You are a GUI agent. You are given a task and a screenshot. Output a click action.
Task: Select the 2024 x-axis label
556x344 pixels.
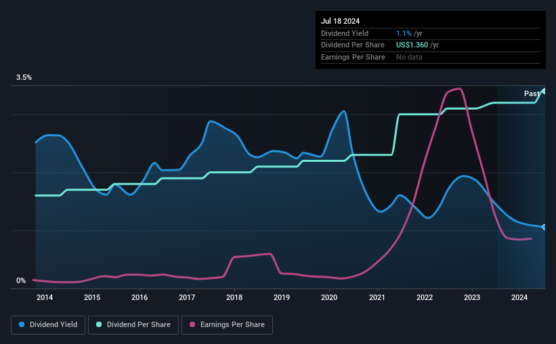coord(519,297)
